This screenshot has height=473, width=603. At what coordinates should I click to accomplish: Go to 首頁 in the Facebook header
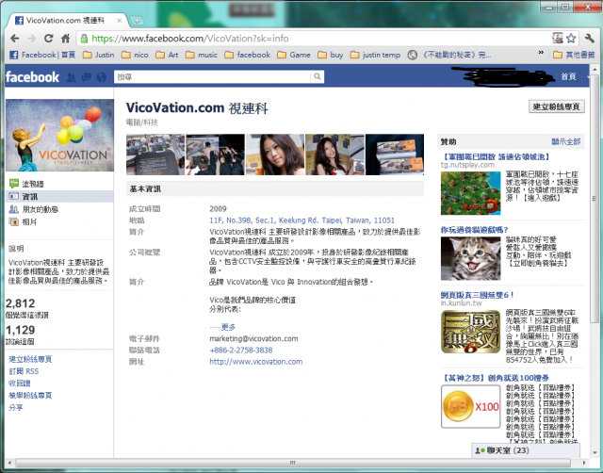pyautogui.click(x=568, y=76)
